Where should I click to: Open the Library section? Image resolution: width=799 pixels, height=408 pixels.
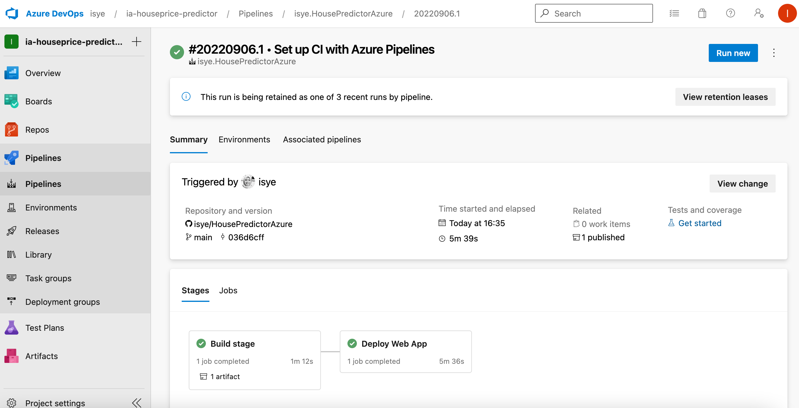38,254
